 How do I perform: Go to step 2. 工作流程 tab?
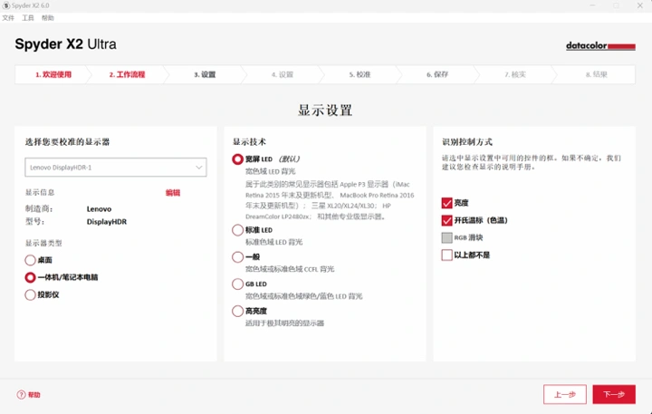127,74
